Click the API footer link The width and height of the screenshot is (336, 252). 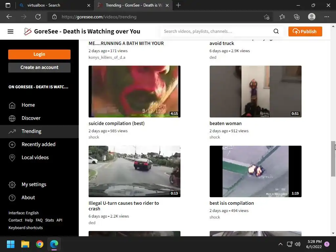tap(59, 220)
